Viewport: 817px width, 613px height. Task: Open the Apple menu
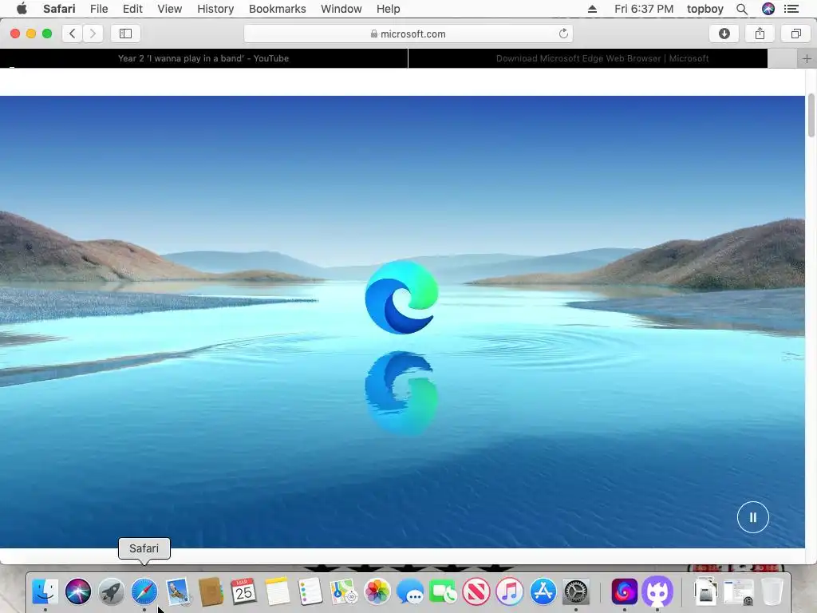point(22,9)
